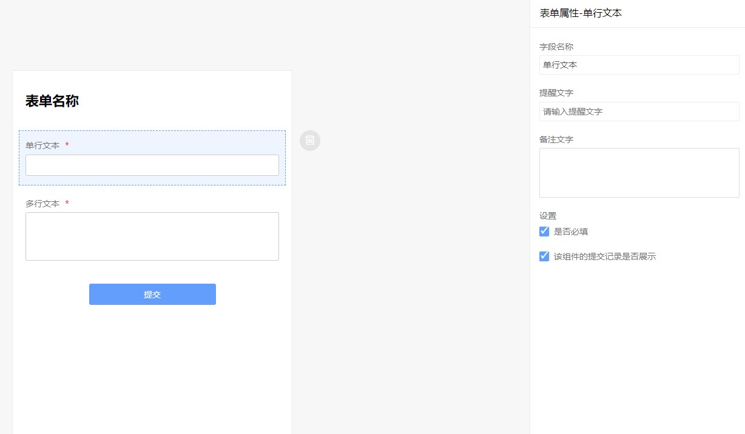The width and height of the screenshot is (745, 434).
Task: Click the 备注文字 textarea
Action: tap(639, 173)
